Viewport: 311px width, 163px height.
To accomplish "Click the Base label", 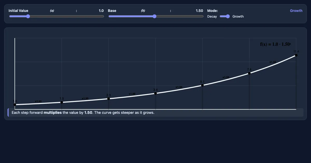I will 112,11.
